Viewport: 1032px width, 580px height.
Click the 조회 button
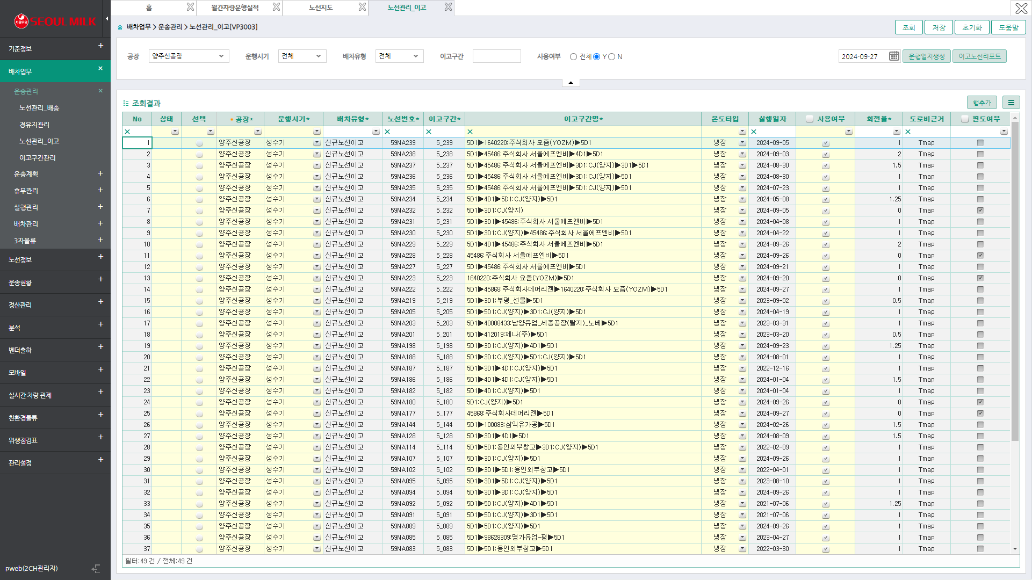(x=909, y=27)
